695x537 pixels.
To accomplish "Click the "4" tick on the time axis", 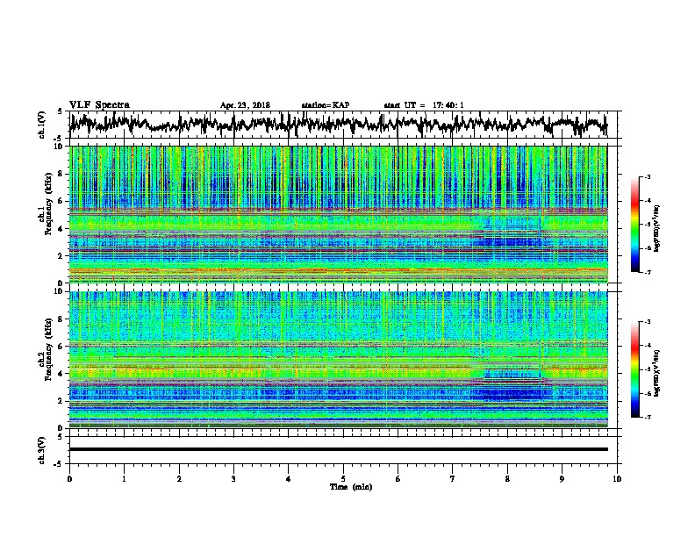I will pyautogui.click(x=289, y=479).
